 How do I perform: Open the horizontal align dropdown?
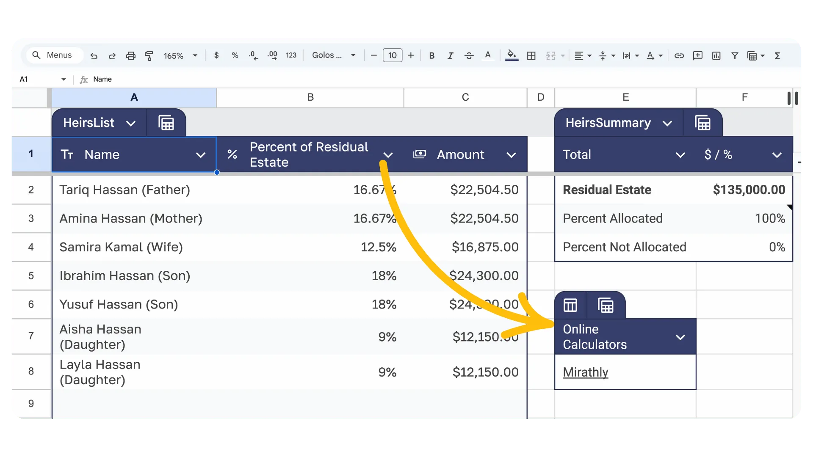click(x=583, y=55)
